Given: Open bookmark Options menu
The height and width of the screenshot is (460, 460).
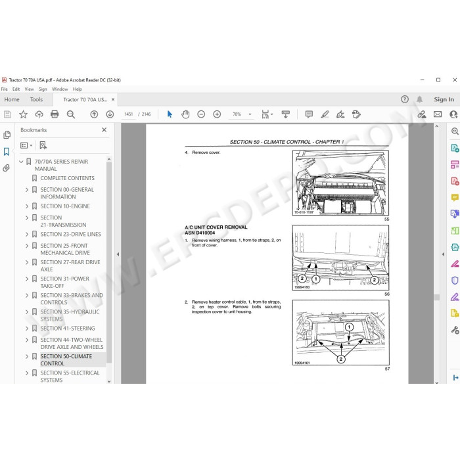Looking at the screenshot, I should pyautogui.click(x=26, y=145).
